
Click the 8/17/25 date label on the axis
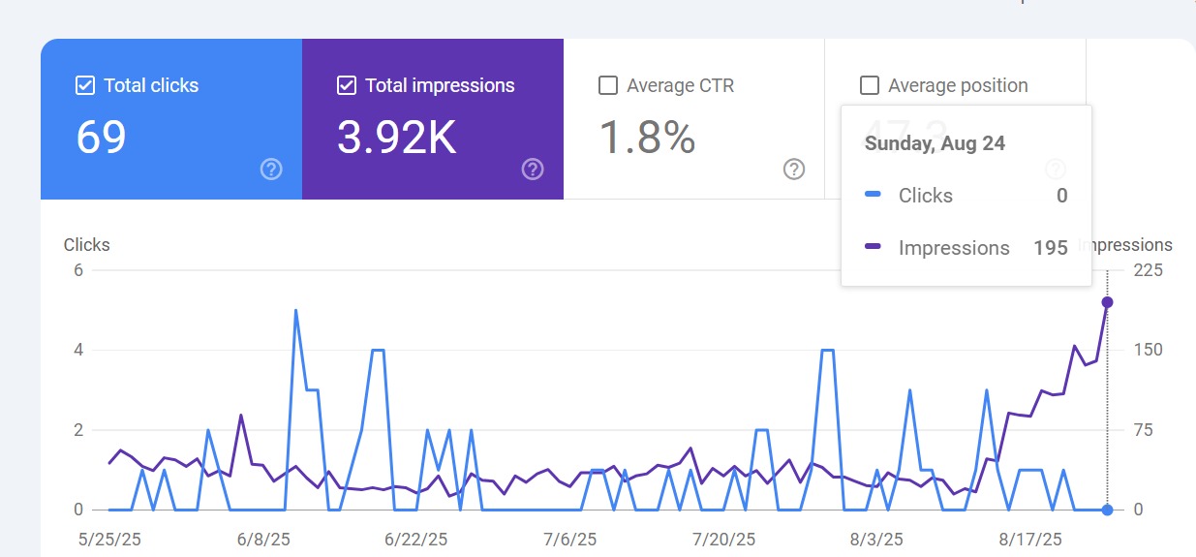[x=1030, y=539]
